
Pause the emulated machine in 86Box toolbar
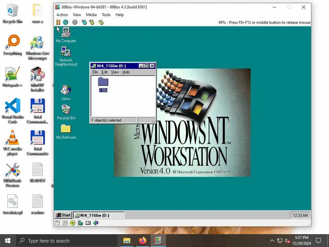(x=58, y=22)
